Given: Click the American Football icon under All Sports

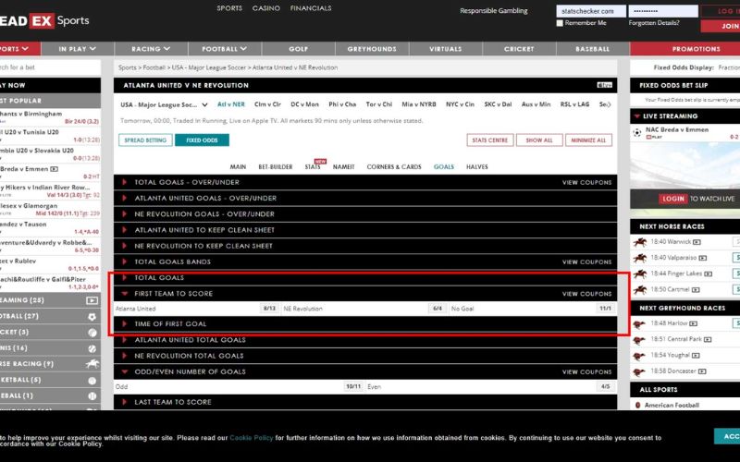Looking at the screenshot, I should (x=638, y=405).
